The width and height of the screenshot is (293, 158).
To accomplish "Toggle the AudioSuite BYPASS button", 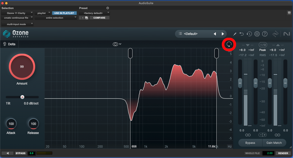I will click(x=20, y=153).
